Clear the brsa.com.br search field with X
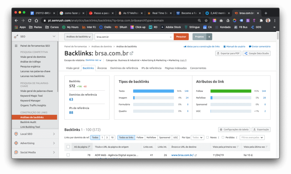291x174 pixels. click(171, 37)
